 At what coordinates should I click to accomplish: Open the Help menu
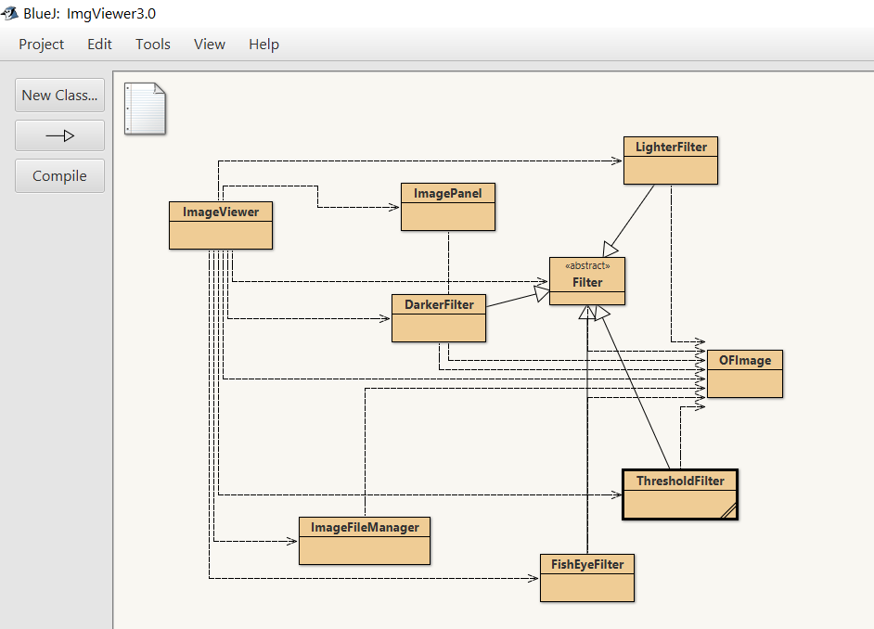point(263,44)
